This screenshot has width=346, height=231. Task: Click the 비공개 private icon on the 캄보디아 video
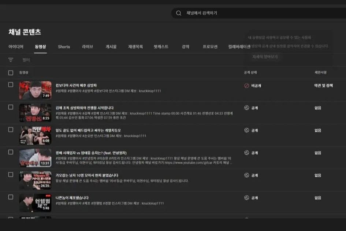pyautogui.click(x=246, y=86)
